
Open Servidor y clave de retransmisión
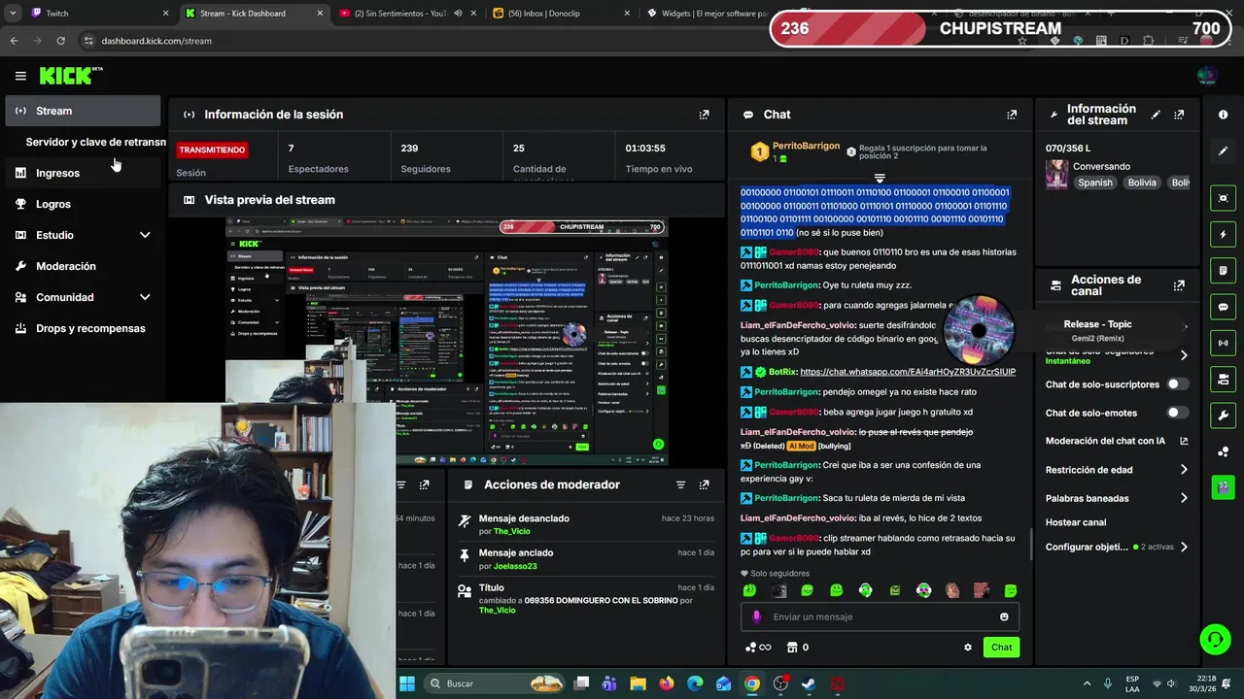[x=95, y=142]
